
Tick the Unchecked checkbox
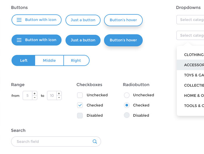(x=80, y=95)
